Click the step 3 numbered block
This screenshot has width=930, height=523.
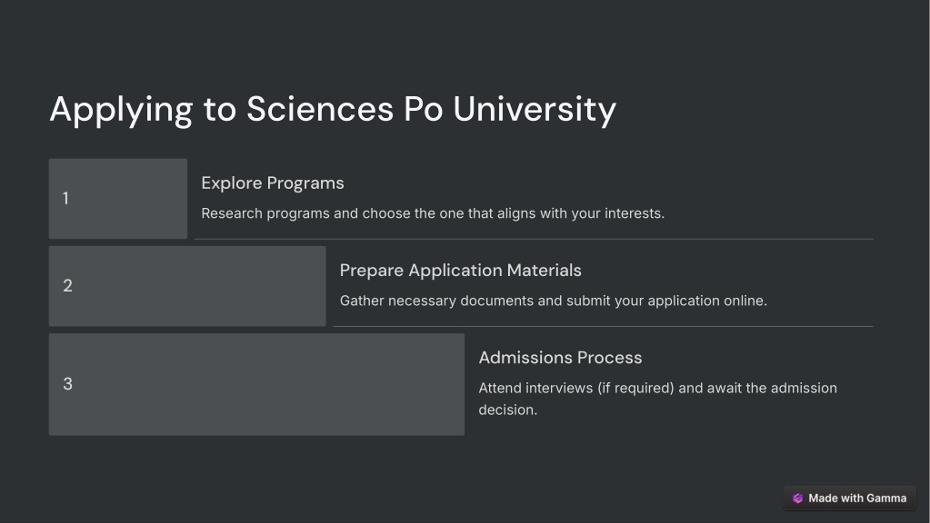(256, 384)
